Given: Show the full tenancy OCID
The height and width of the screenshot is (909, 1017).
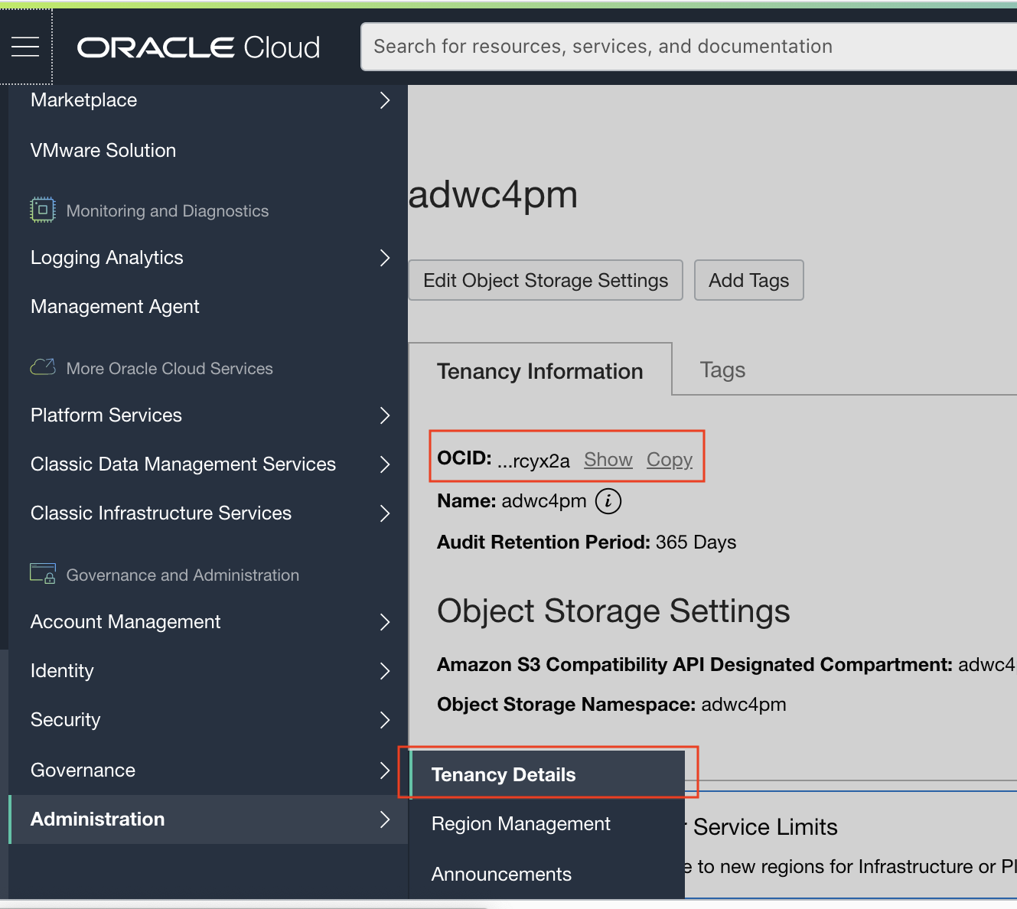Looking at the screenshot, I should tap(608, 460).
